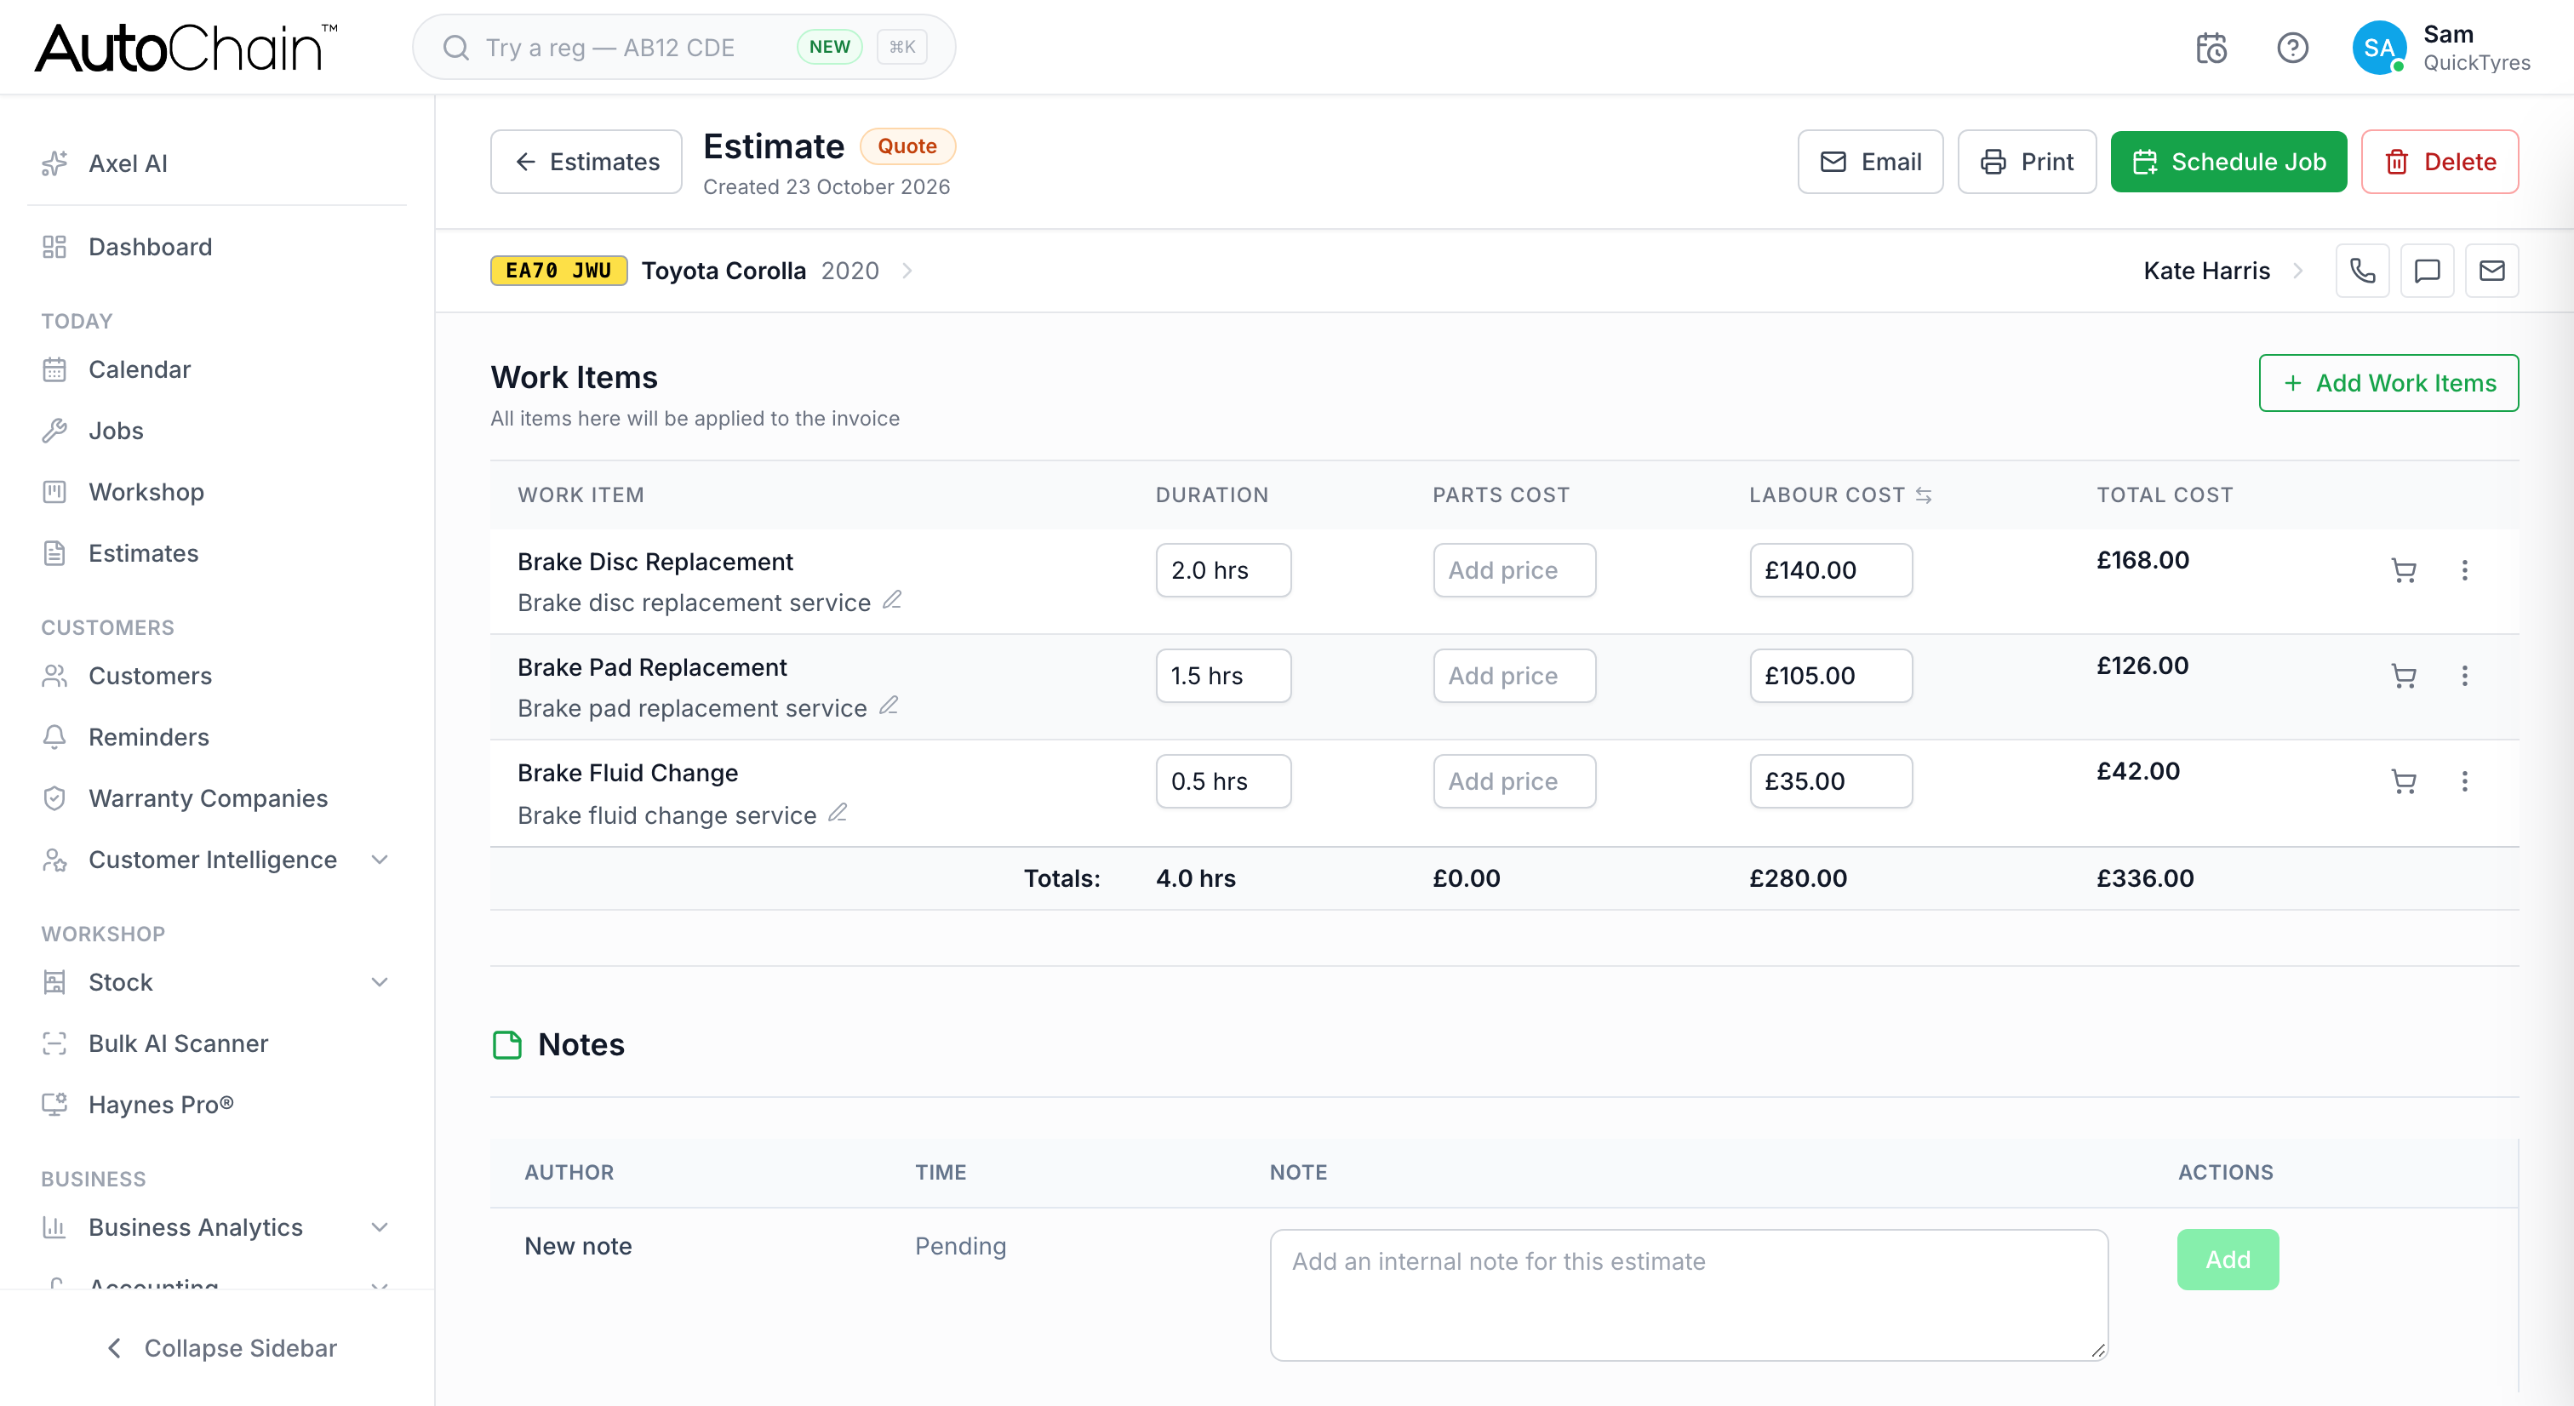
Task: Edit Brake fluid change service description pencil
Action: (x=838, y=814)
